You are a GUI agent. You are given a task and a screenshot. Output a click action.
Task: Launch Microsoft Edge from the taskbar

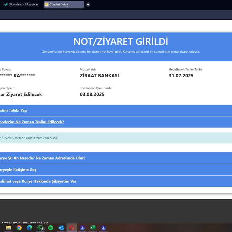pyautogui.click(x=29, y=228)
